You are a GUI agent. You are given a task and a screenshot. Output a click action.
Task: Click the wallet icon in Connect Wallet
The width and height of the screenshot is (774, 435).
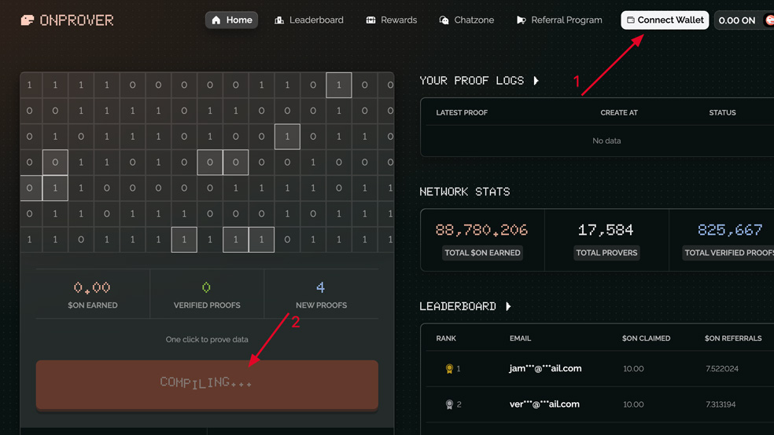(x=630, y=20)
